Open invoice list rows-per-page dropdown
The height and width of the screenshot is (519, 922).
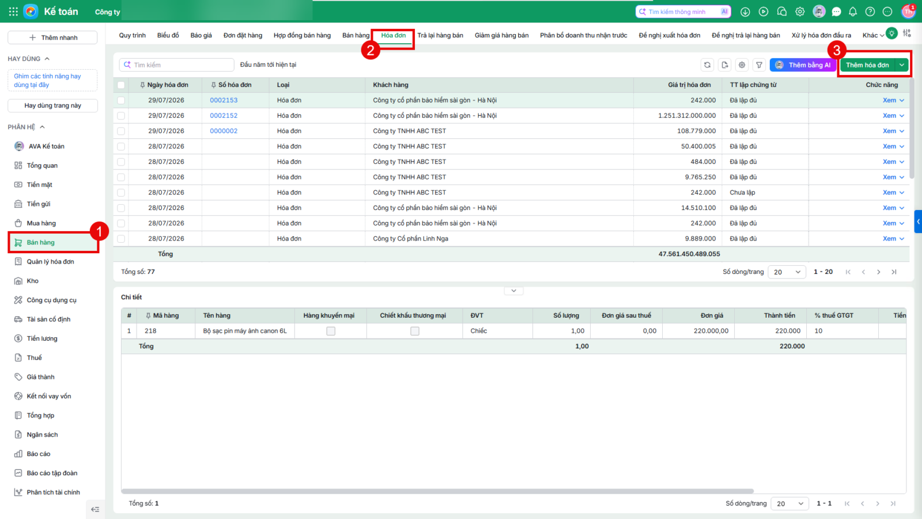787,272
